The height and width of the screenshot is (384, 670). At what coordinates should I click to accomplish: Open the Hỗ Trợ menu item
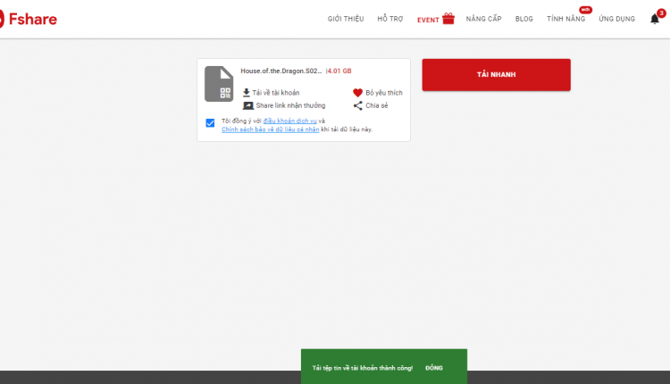pyautogui.click(x=390, y=19)
